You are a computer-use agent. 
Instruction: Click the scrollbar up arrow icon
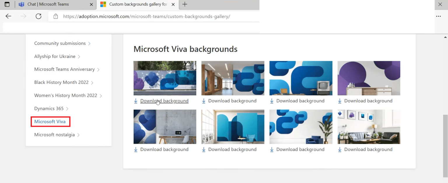click(x=445, y=37)
